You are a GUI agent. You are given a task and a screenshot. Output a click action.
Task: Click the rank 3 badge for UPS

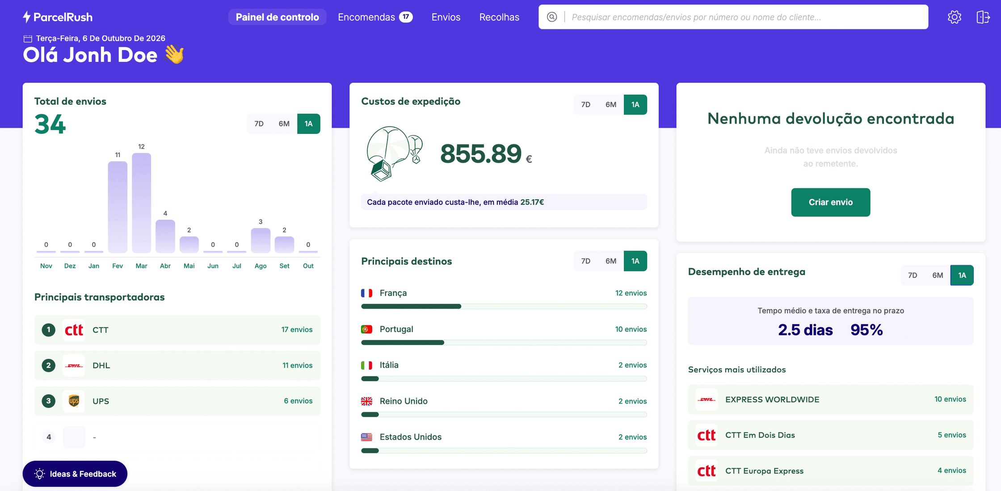[x=49, y=401]
